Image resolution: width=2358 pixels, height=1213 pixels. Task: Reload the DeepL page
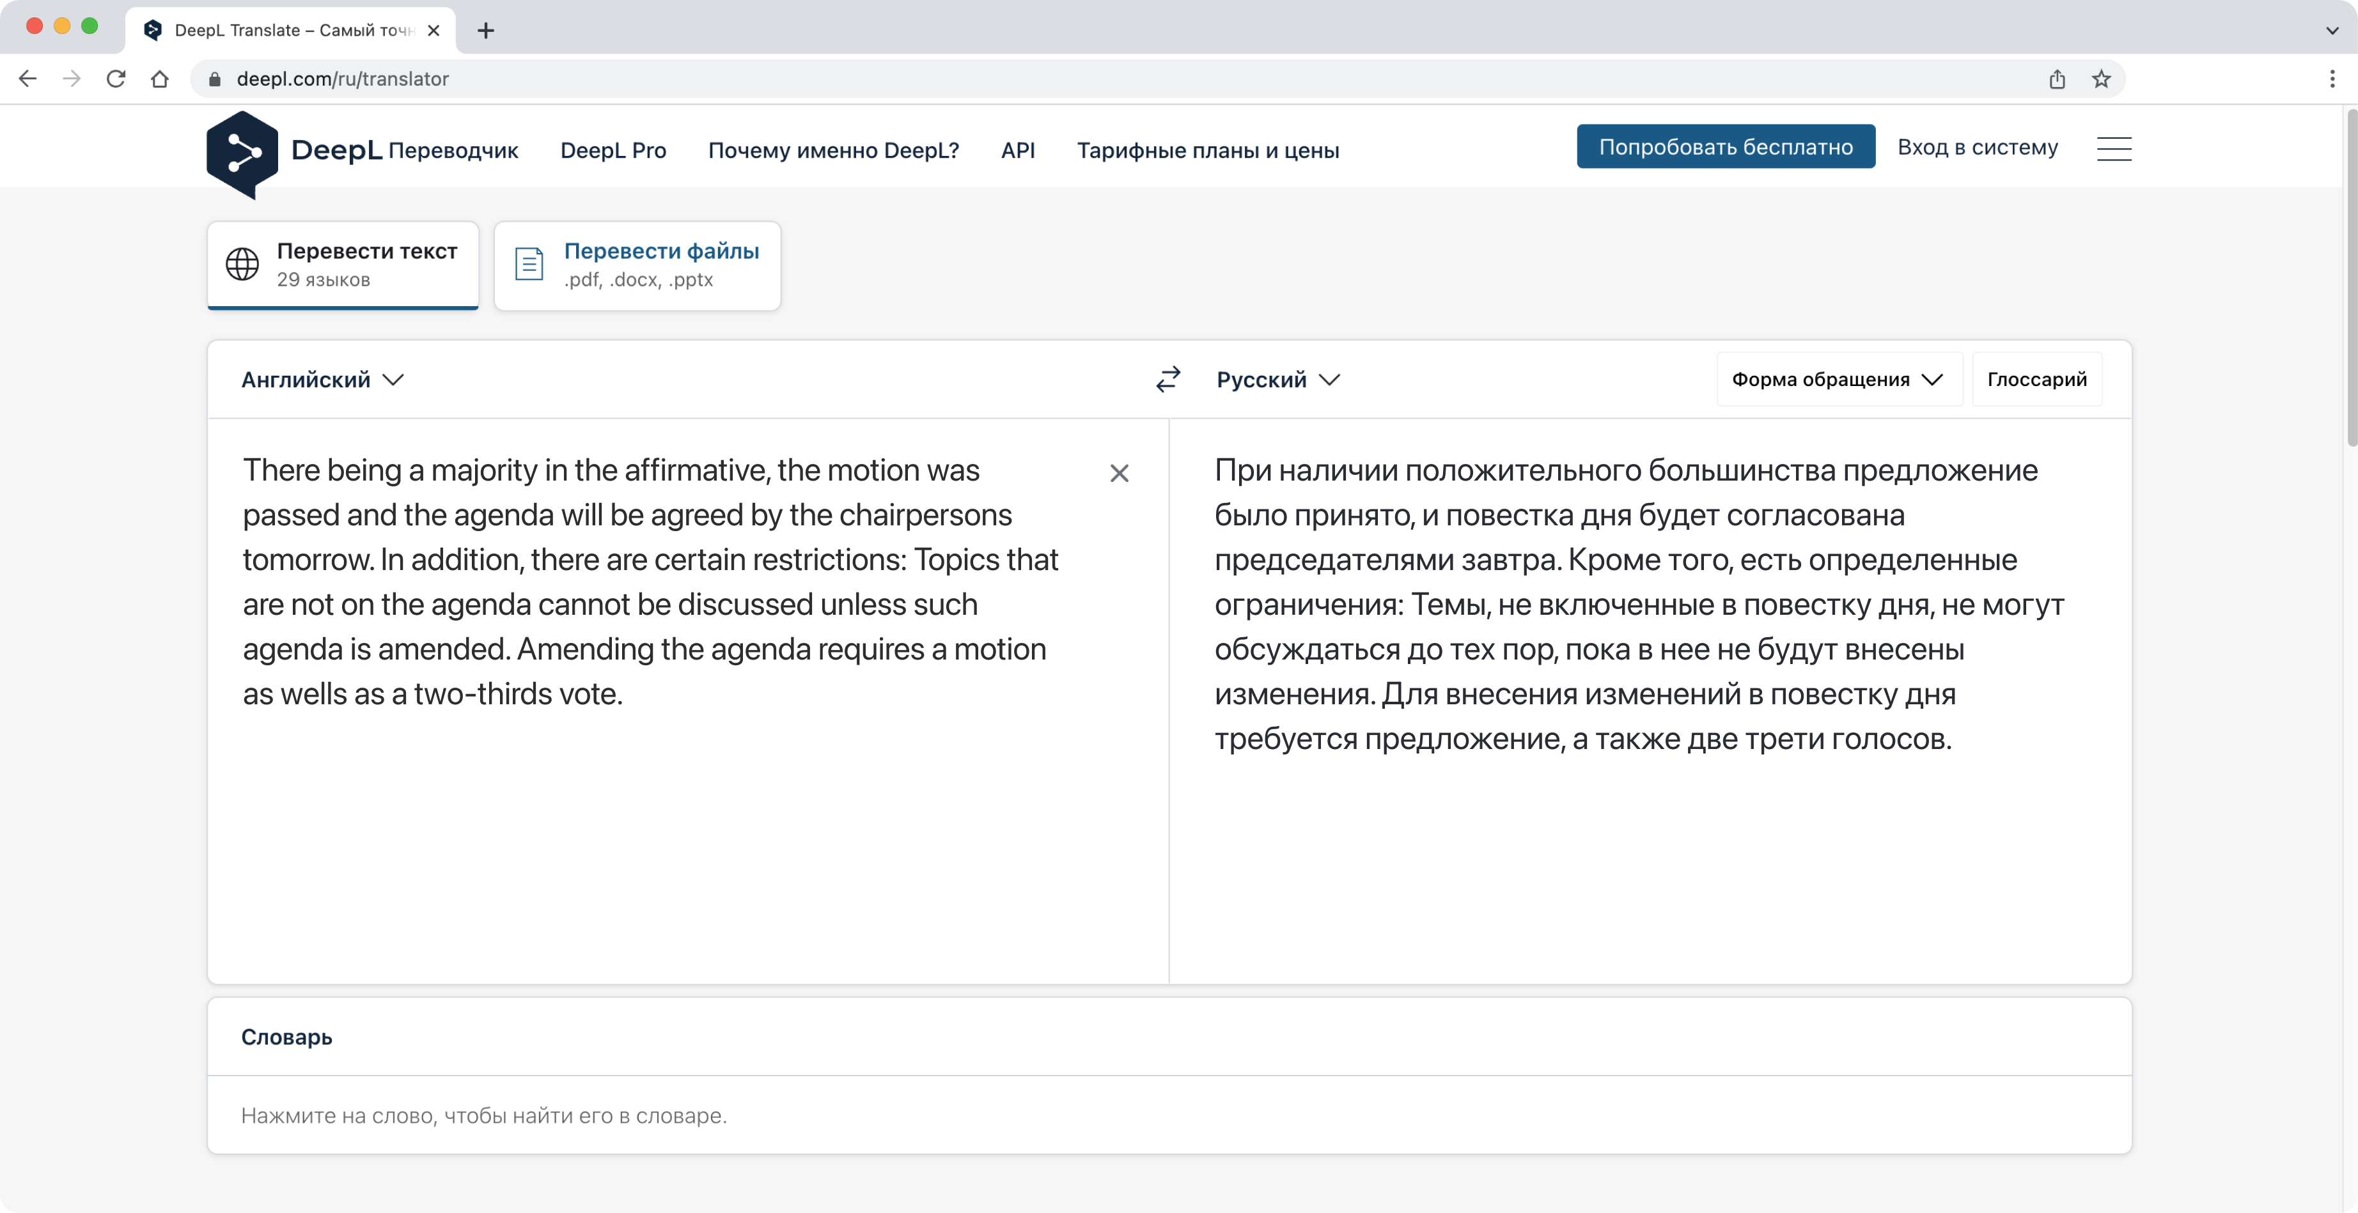click(x=115, y=79)
